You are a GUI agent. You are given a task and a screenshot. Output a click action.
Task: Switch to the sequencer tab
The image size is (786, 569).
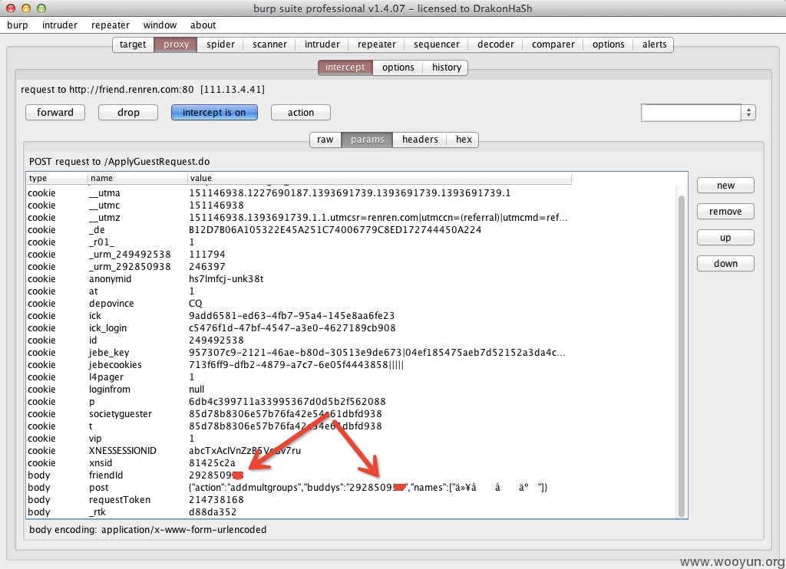click(x=437, y=44)
